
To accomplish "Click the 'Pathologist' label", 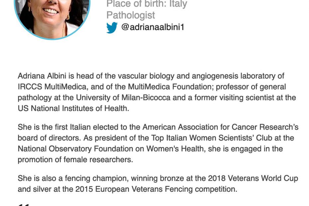I will pos(131,15).
